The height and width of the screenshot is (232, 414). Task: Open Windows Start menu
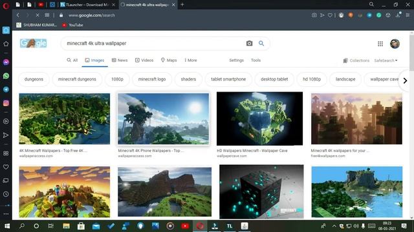7,226
